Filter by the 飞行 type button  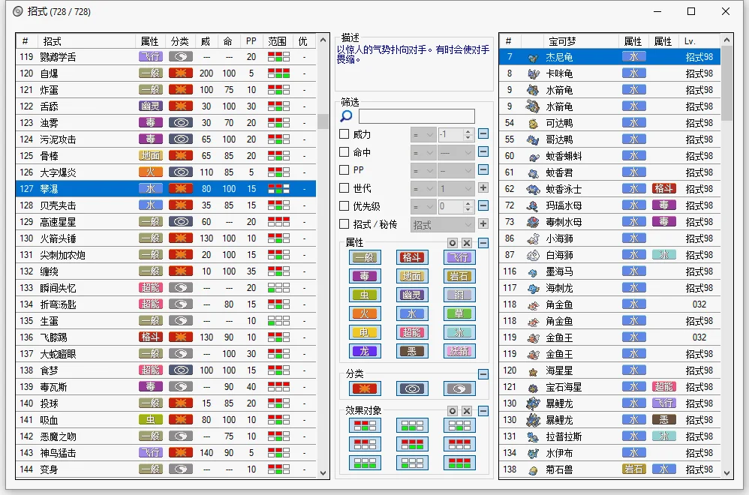459,257
